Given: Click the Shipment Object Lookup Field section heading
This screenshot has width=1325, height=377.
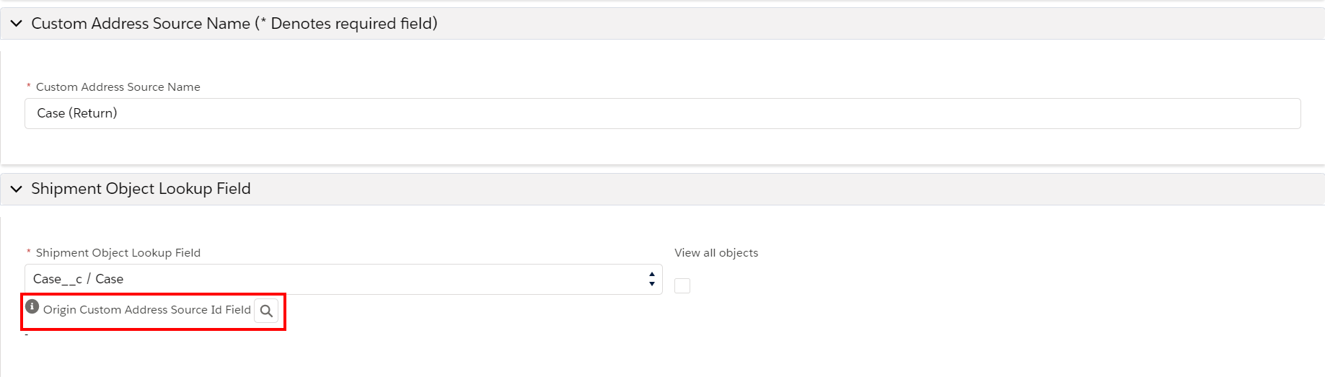Looking at the screenshot, I should coord(141,189).
